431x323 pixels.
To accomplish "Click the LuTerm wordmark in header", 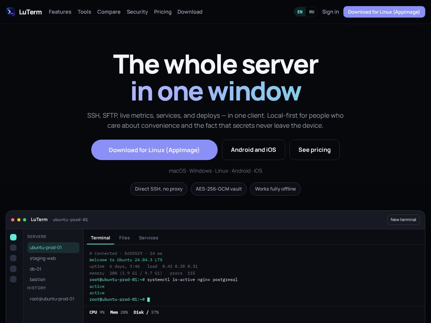I will coord(30,12).
